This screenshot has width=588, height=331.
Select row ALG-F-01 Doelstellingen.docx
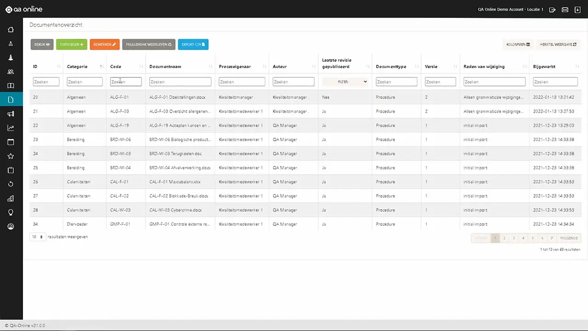coord(305,97)
